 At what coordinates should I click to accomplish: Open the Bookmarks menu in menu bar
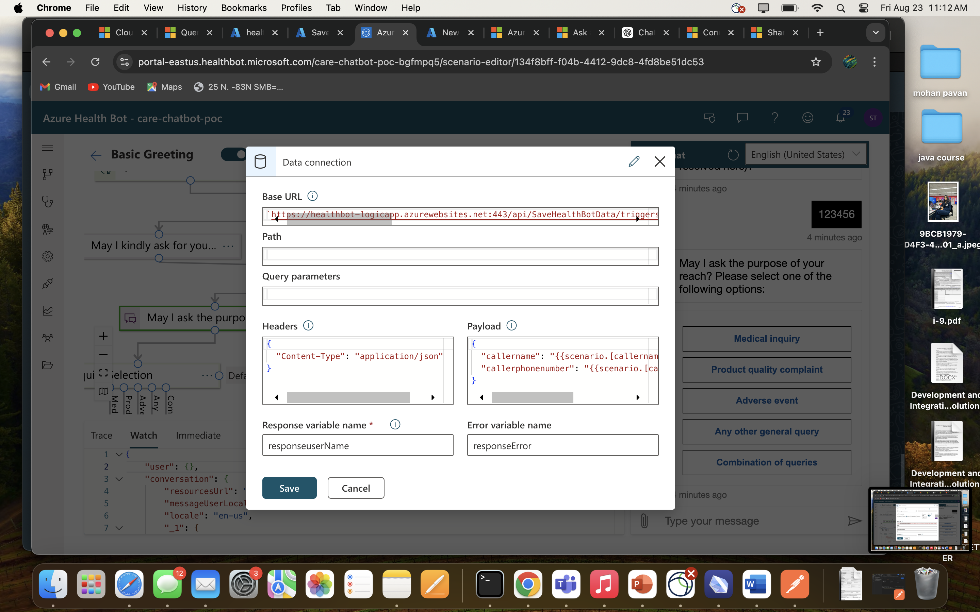[x=244, y=8]
